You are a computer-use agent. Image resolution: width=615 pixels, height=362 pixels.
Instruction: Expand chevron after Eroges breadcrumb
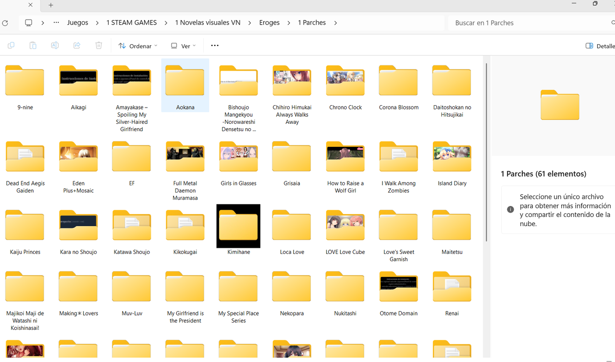[x=289, y=23]
